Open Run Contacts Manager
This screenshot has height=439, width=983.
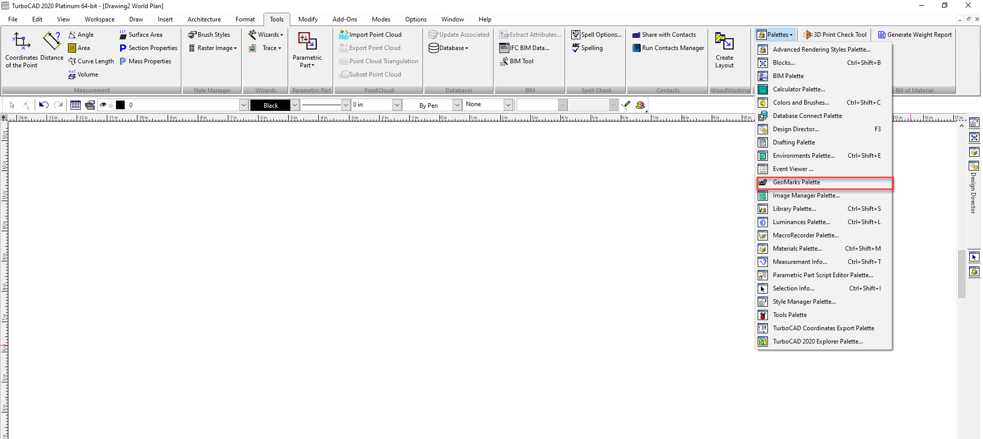(x=668, y=48)
